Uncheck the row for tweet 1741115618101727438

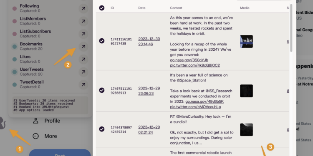pyautogui.click(x=102, y=41)
